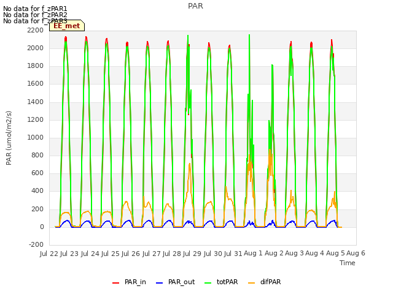Select the PAR_out legend label
The width and height of the screenshot is (393, 294).
tap(182, 282)
